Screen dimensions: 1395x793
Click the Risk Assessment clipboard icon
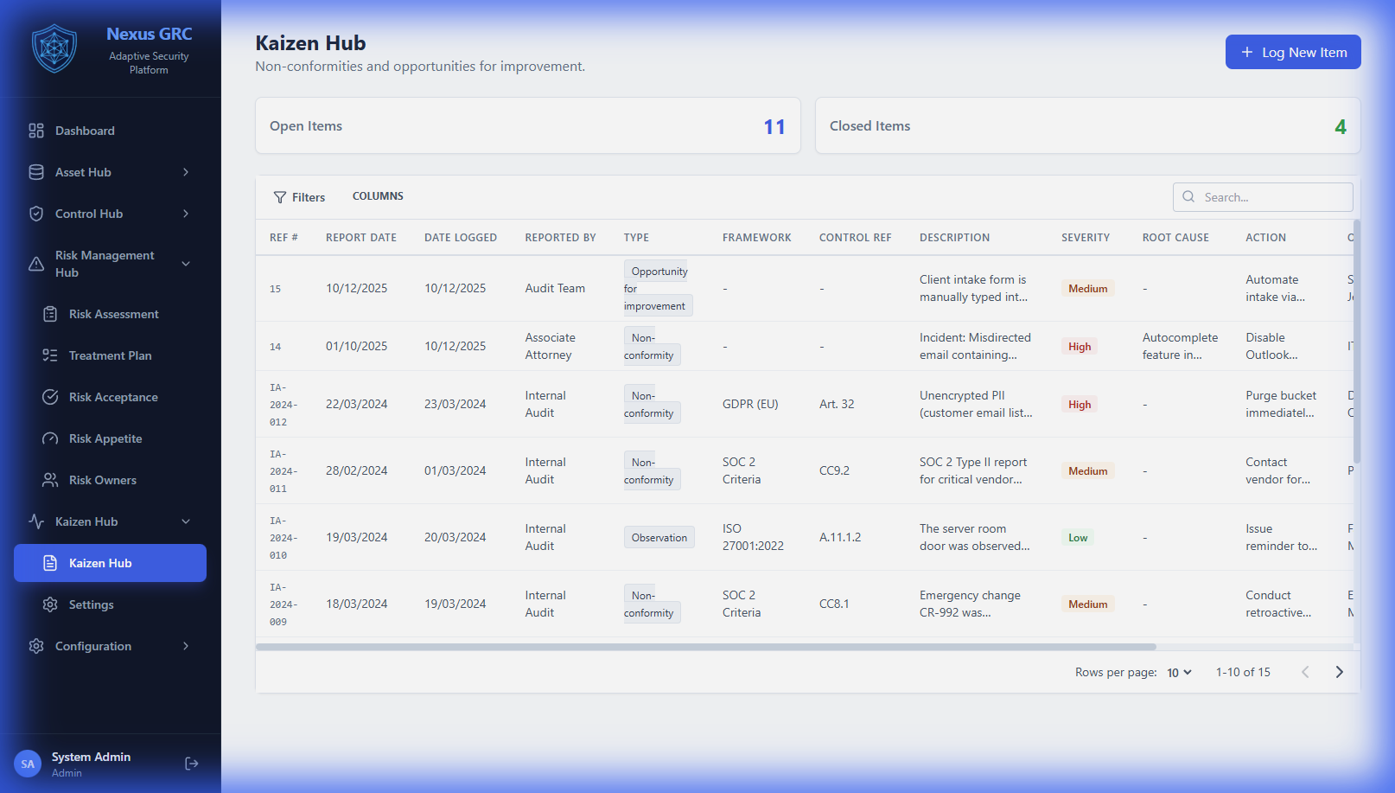point(50,314)
